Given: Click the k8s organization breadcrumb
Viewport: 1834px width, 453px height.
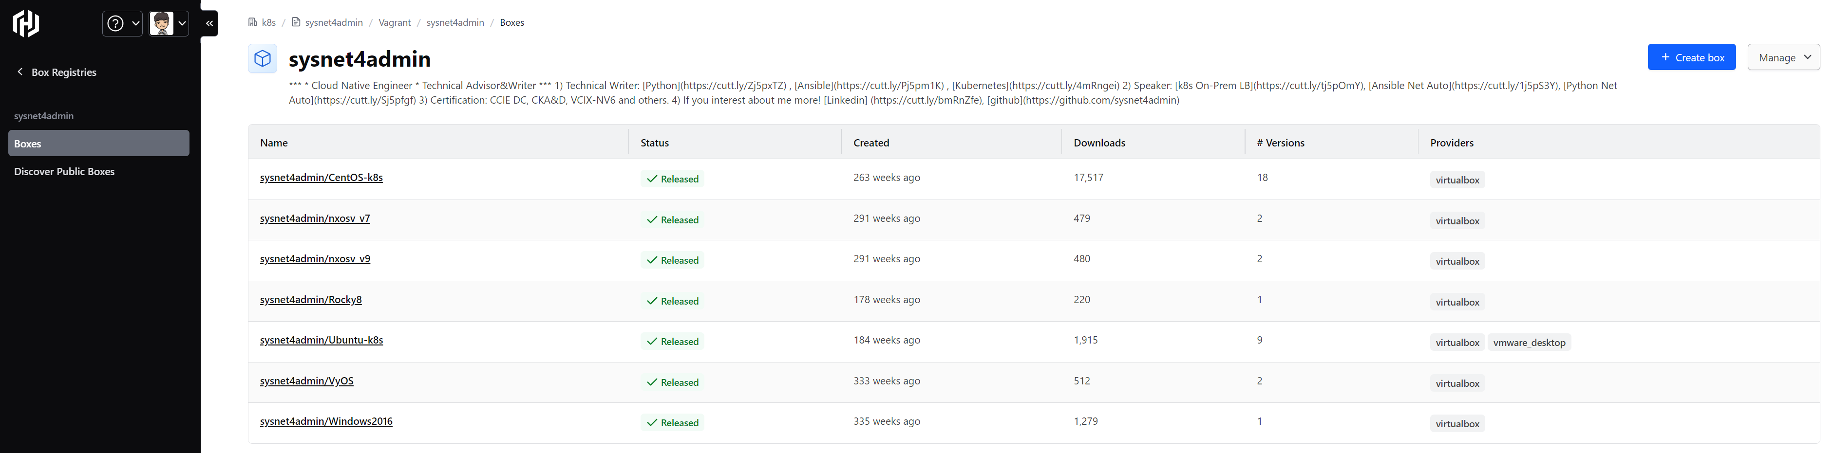Looking at the screenshot, I should (x=262, y=22).
